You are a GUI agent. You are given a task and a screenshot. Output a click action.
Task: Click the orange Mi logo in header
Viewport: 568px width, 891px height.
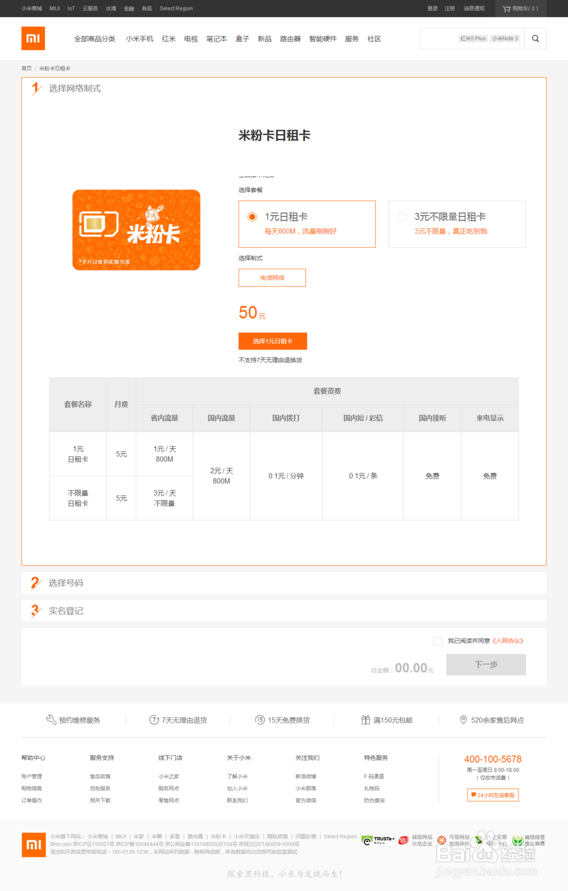tap(33, 38)
